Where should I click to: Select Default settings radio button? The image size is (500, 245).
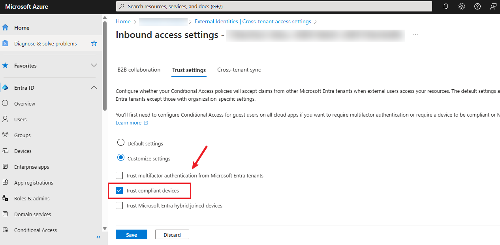pos(121,143)
